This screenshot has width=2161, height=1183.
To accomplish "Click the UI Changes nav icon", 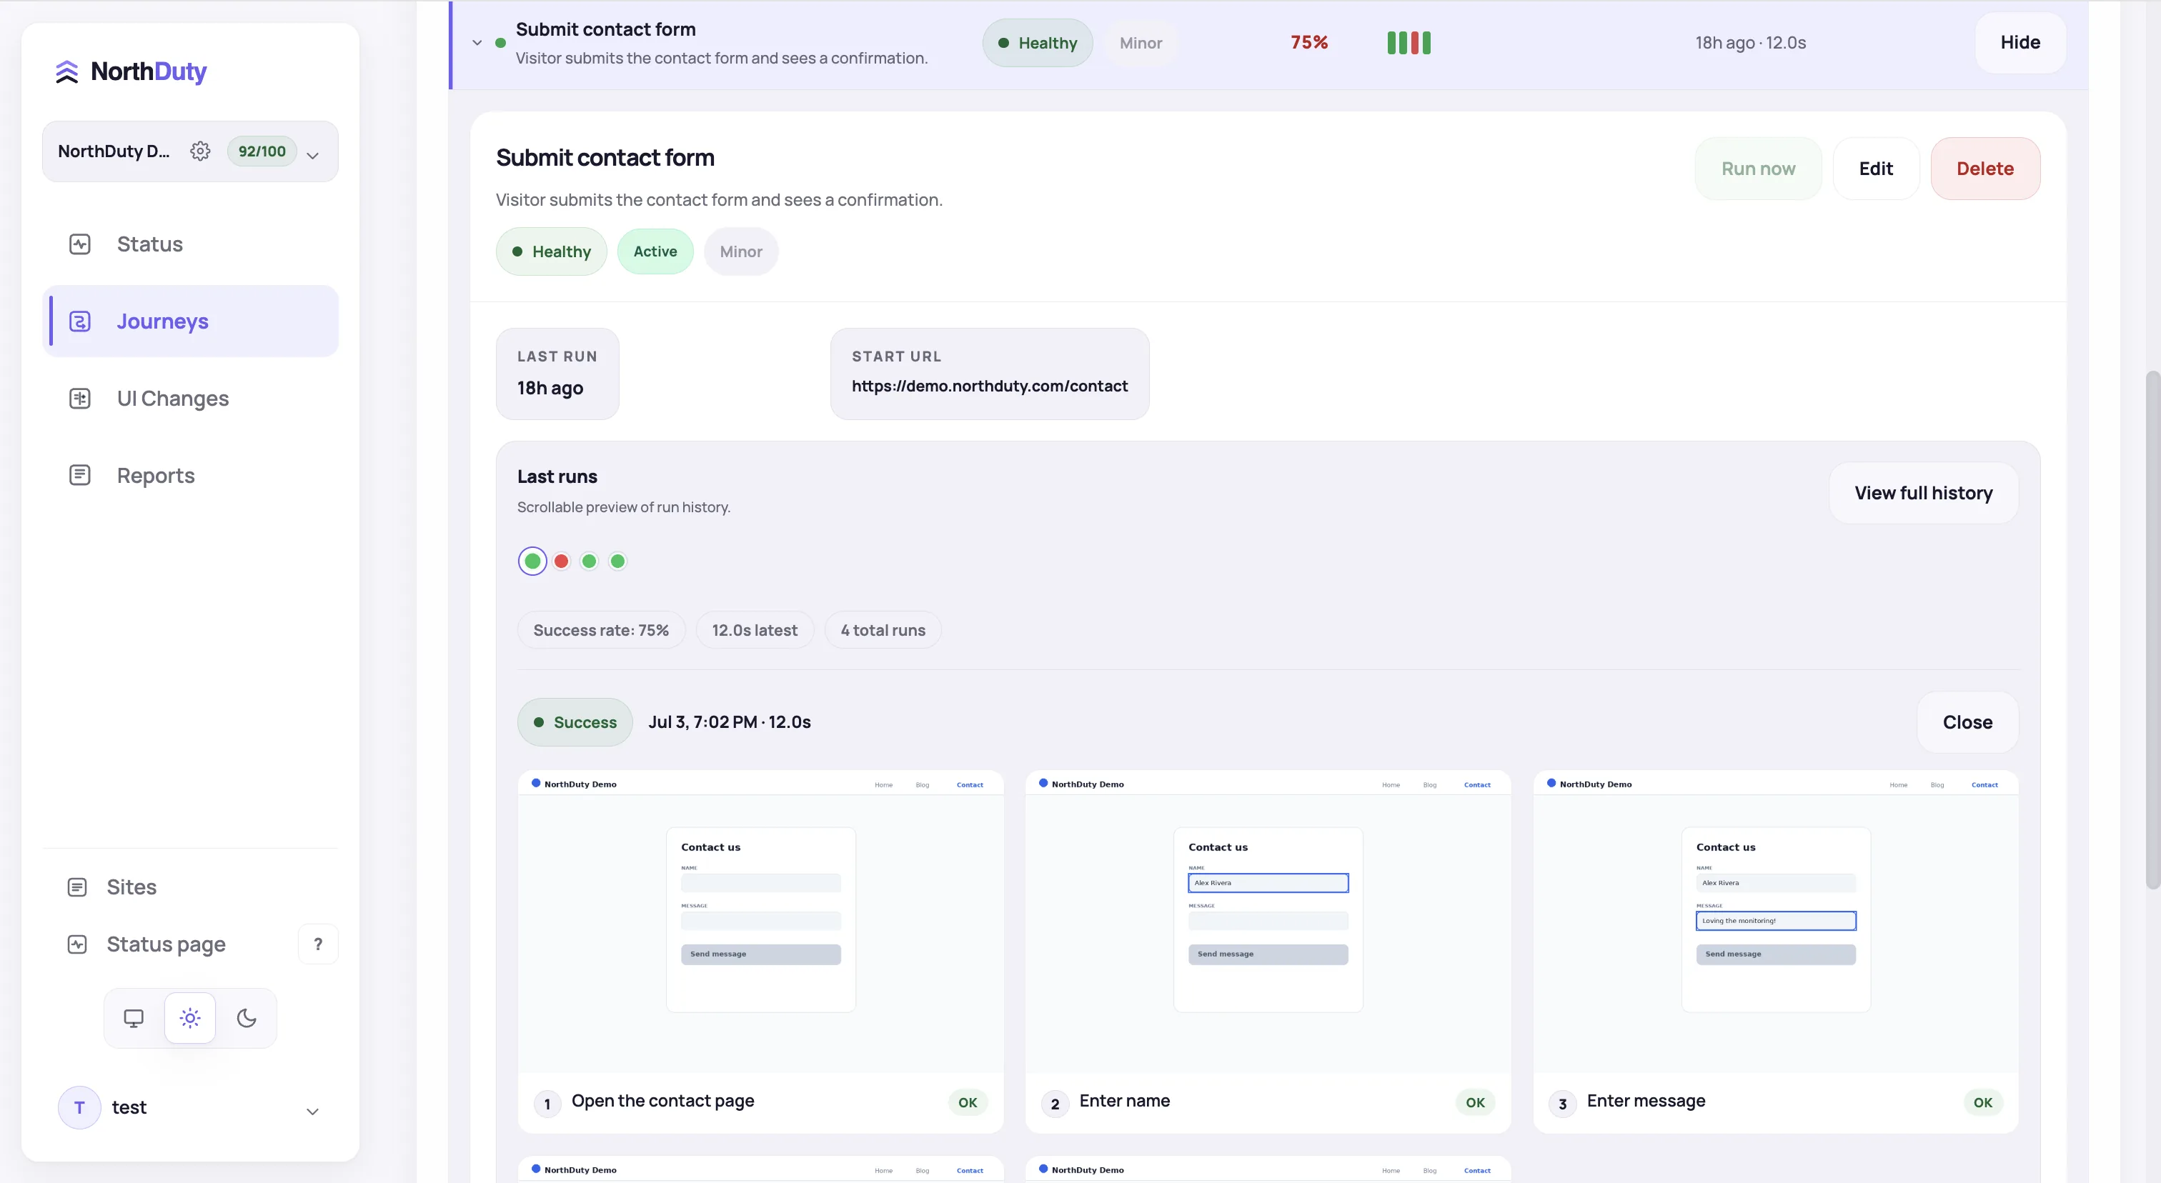I will 80,398.
